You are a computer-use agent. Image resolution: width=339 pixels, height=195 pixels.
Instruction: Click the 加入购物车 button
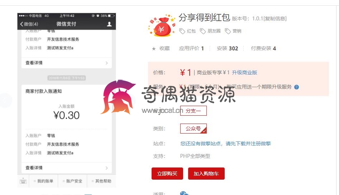tap(206, 174)
